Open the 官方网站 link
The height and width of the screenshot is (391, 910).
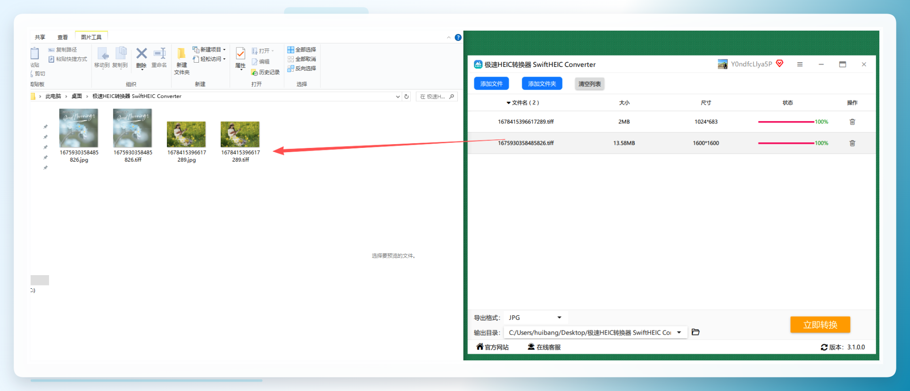(x=492, y=347)
